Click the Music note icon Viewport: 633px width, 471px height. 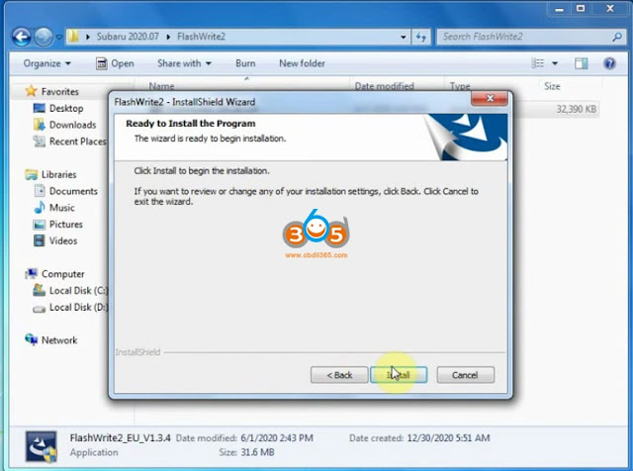[x=40, y=207]
